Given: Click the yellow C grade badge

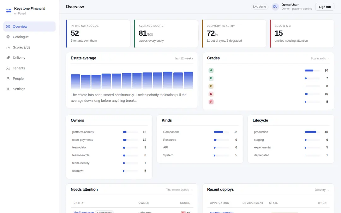Looking at the screenshot, I should tap(211, 86).
